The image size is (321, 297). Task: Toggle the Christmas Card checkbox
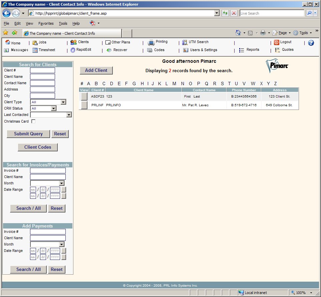[33, 121]
